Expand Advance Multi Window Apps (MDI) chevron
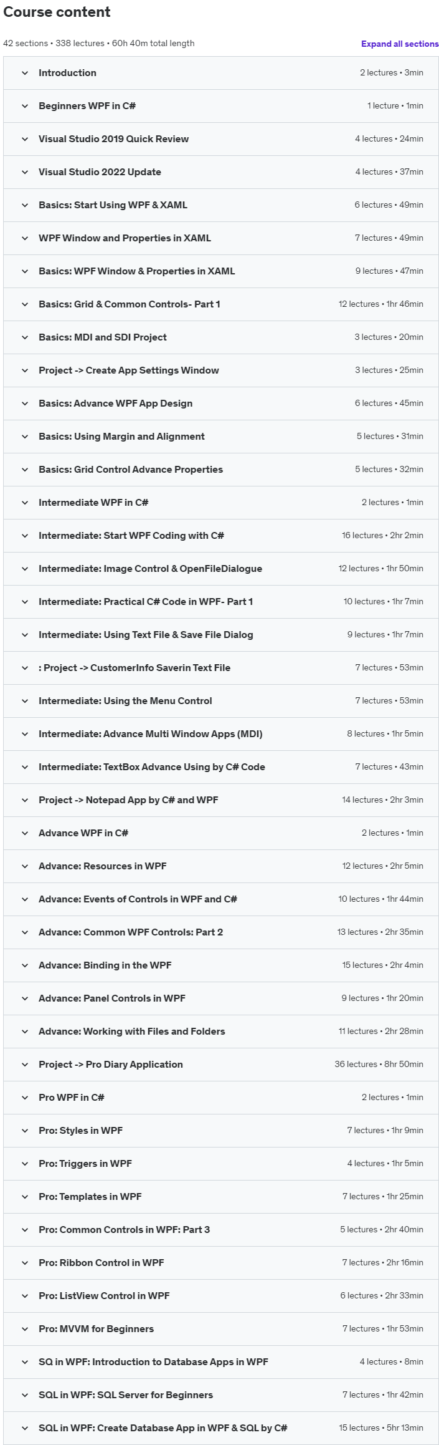 point(25,734)
